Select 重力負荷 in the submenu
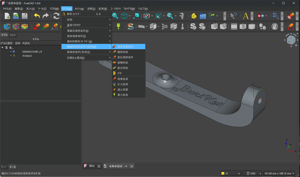This screenshot has width=300, height=177. tap(128, 95)
